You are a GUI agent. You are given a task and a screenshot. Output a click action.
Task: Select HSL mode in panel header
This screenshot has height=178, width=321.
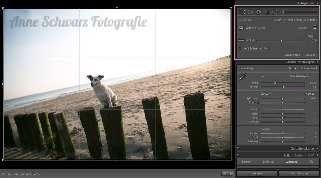[x=287, y=155]
